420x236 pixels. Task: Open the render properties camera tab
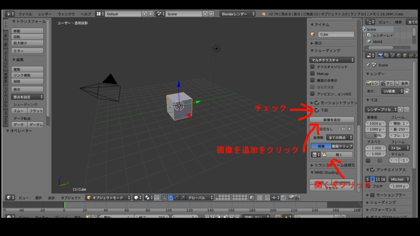(381, 55)
